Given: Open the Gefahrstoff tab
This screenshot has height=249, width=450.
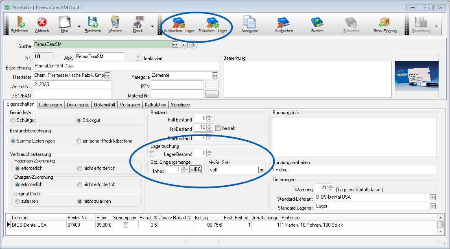Looking at the screenshot, I should coord(105,105).
